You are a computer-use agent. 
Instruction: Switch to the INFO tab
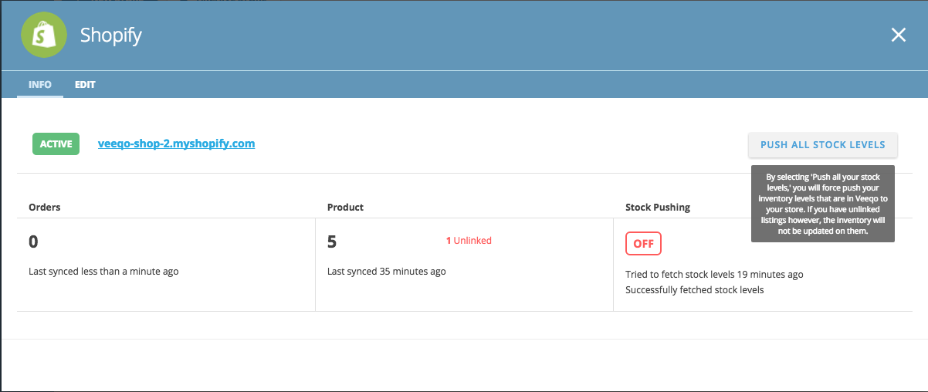(40, 85)
